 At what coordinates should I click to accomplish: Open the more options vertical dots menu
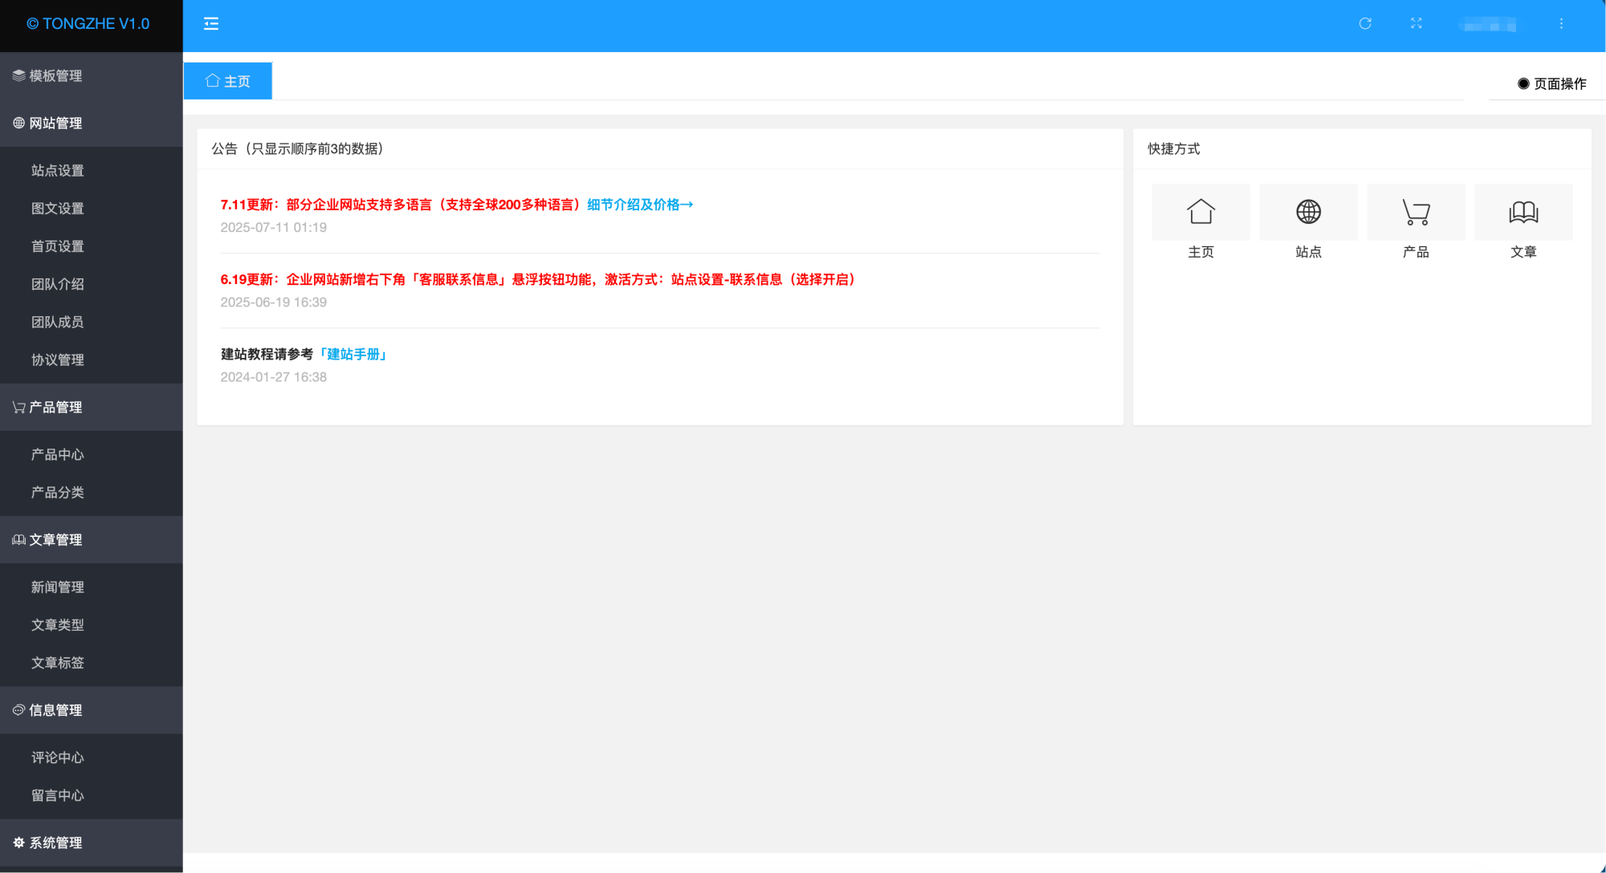[1561, 23]
